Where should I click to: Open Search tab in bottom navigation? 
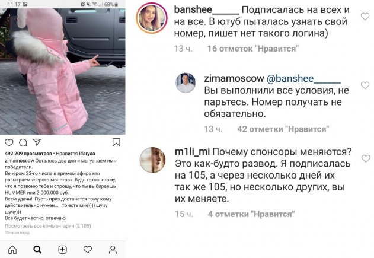[x=37, y=250]
